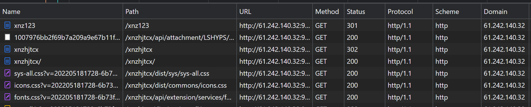Viewport: 531px width, 107px height.
Task: Select the /xnzhjtcx/dist/sys/sys-all.css path cell
Action: pyautogui.click(x=167, y=73)
